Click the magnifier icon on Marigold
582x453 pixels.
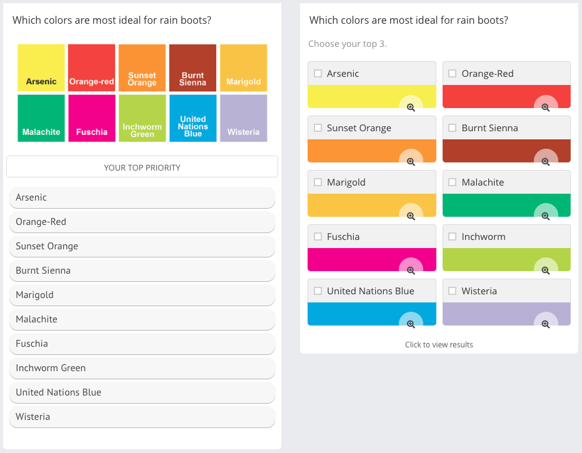[x=411, y=216]
